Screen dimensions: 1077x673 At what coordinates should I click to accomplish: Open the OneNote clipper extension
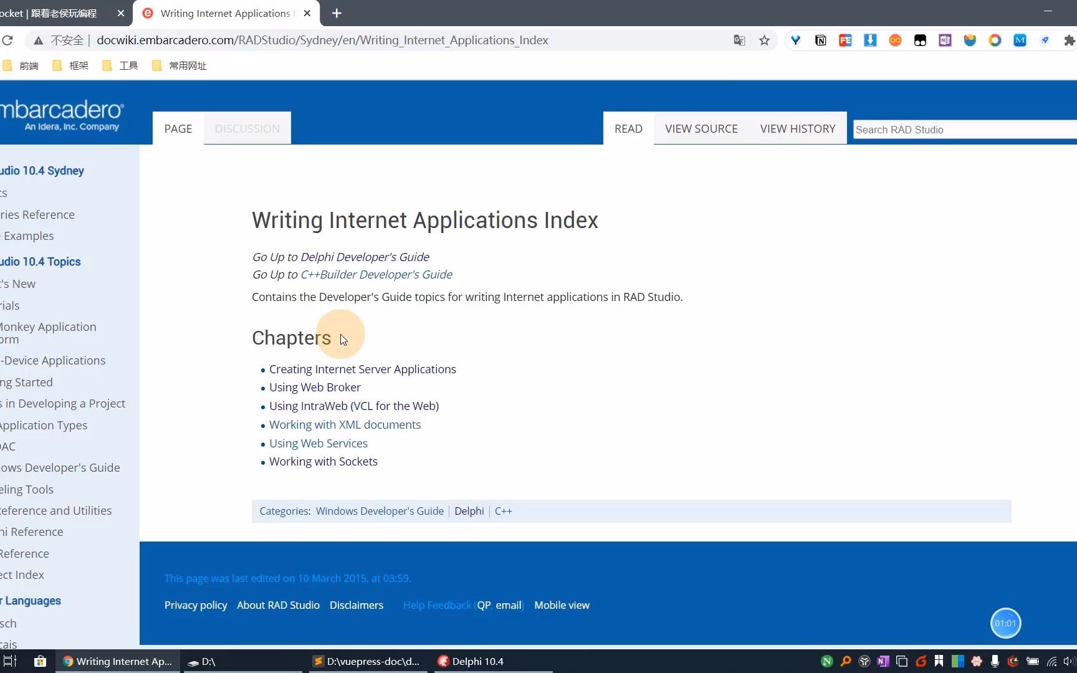945,41
